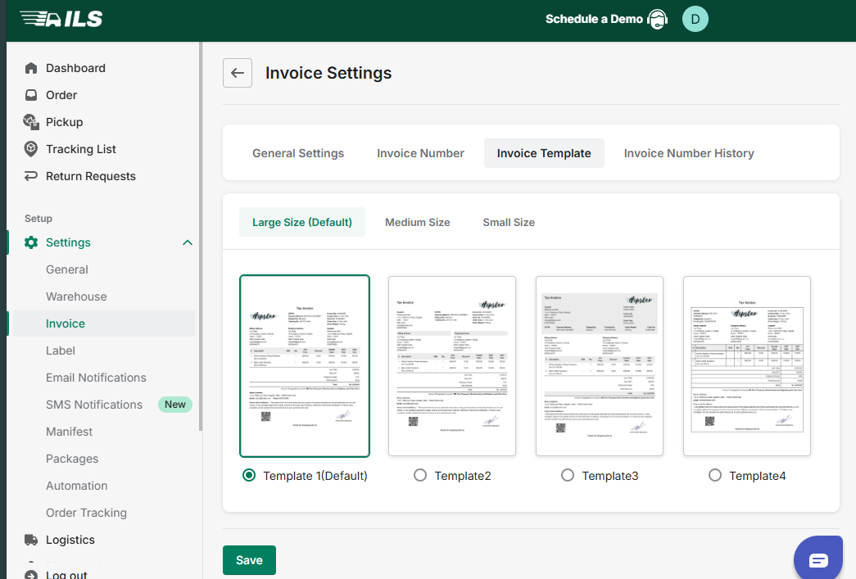Viewport: 856px width, 579px height.
Task: Select Medium Size tab
Action: pos(418,222)
